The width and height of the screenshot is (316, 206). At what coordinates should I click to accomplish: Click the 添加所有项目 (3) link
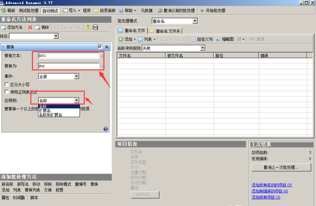(x=266, y=197)
